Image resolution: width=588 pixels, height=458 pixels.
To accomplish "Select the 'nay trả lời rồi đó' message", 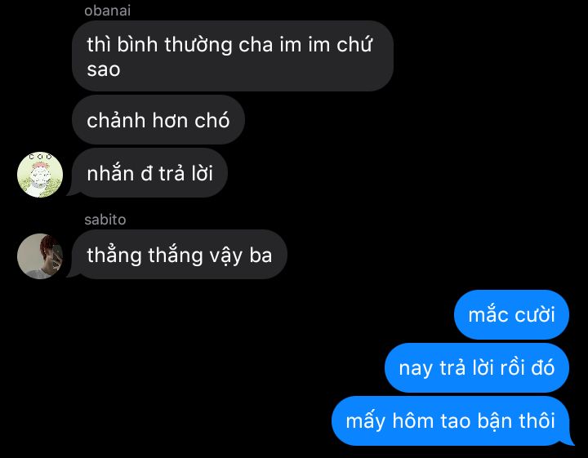I will 477,367.
